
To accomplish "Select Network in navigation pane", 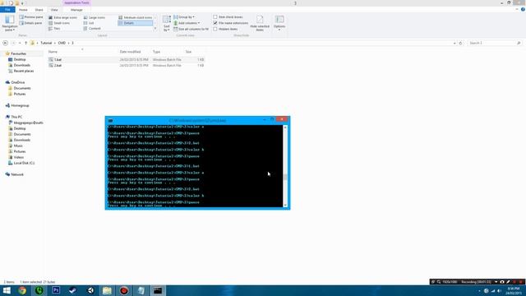I will pyautogui.click(x=17, y=174).
